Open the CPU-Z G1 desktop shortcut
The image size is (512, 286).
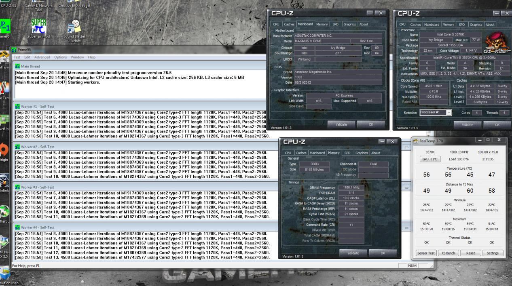pyautogui.click(x=8, y=5)
